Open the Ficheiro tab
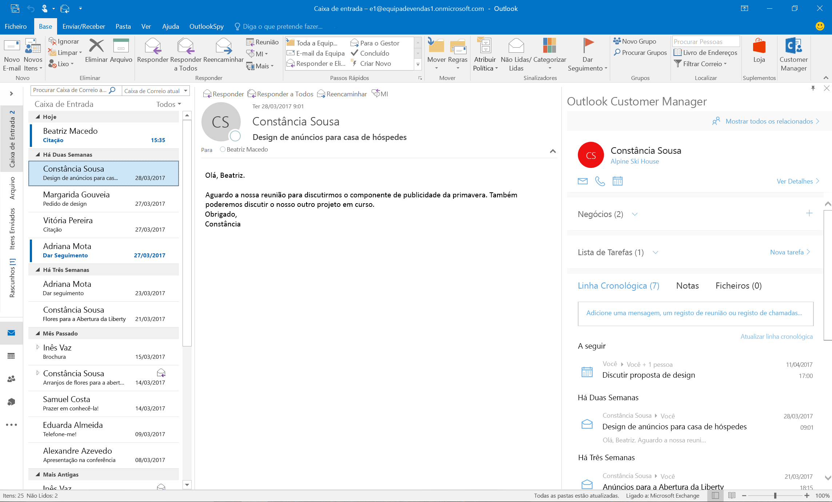This screenshot has height=502, width=832. [x=16, y=26]
